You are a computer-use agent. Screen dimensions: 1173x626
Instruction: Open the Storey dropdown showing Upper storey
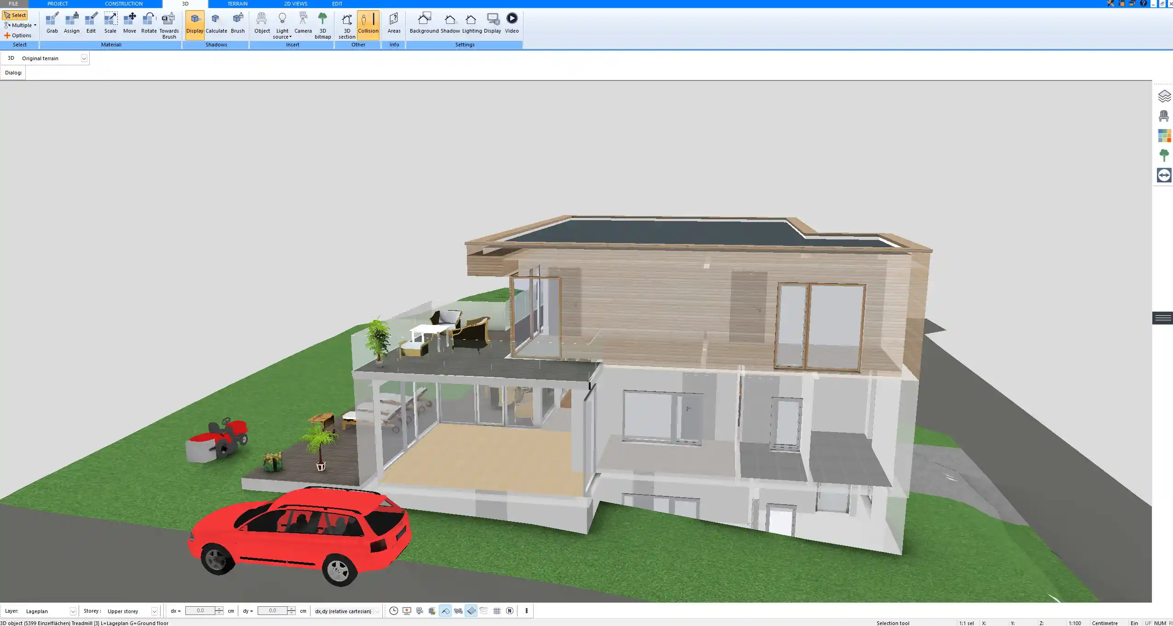[153, 611]
